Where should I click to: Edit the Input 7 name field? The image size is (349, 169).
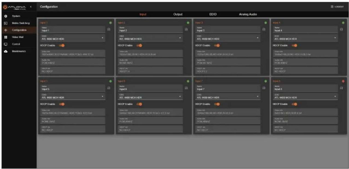227,88
